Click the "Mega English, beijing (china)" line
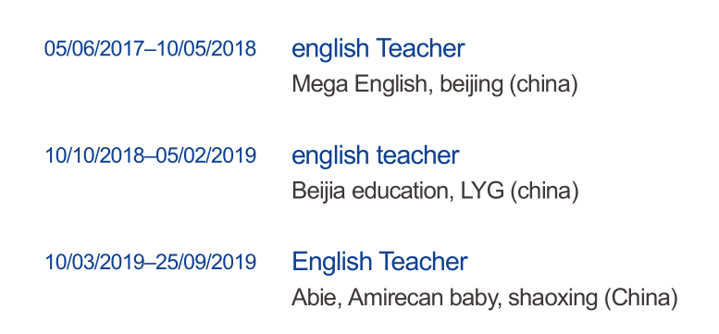719x334 pixels. pos(435,85)
